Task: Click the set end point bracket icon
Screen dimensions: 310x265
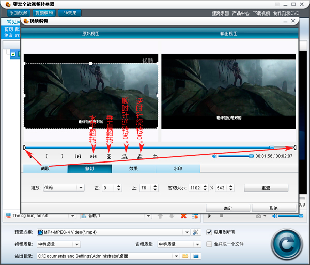Action: pyautogui.click(x=62, y=156)
